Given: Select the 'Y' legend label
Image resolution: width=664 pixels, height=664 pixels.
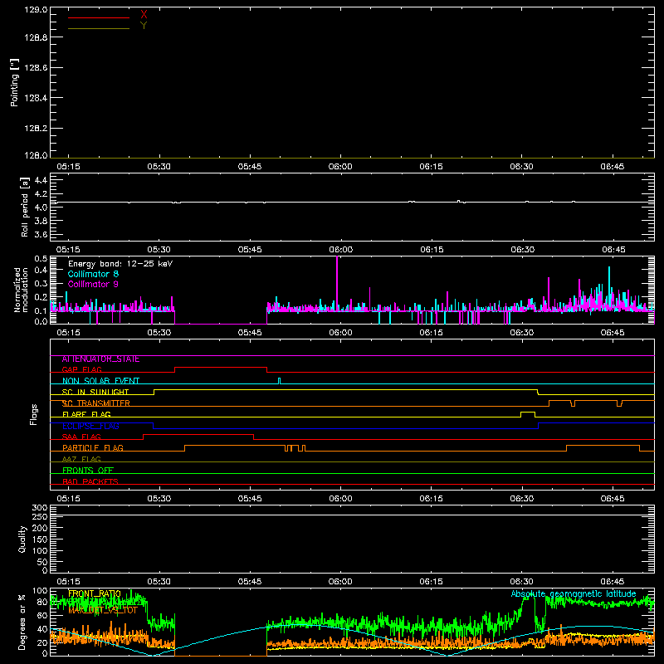Looking at the screenshot, I should pos(144,26).
